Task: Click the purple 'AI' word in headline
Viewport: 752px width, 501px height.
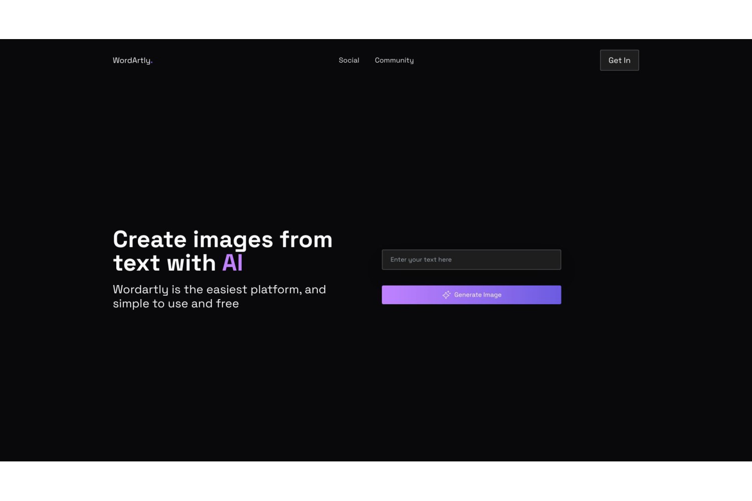Action: (x=233, y=263)
